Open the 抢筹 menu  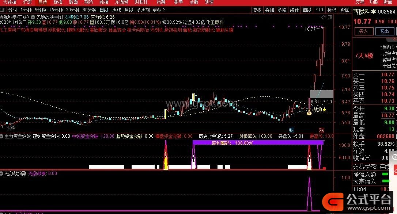click(161, 2)
